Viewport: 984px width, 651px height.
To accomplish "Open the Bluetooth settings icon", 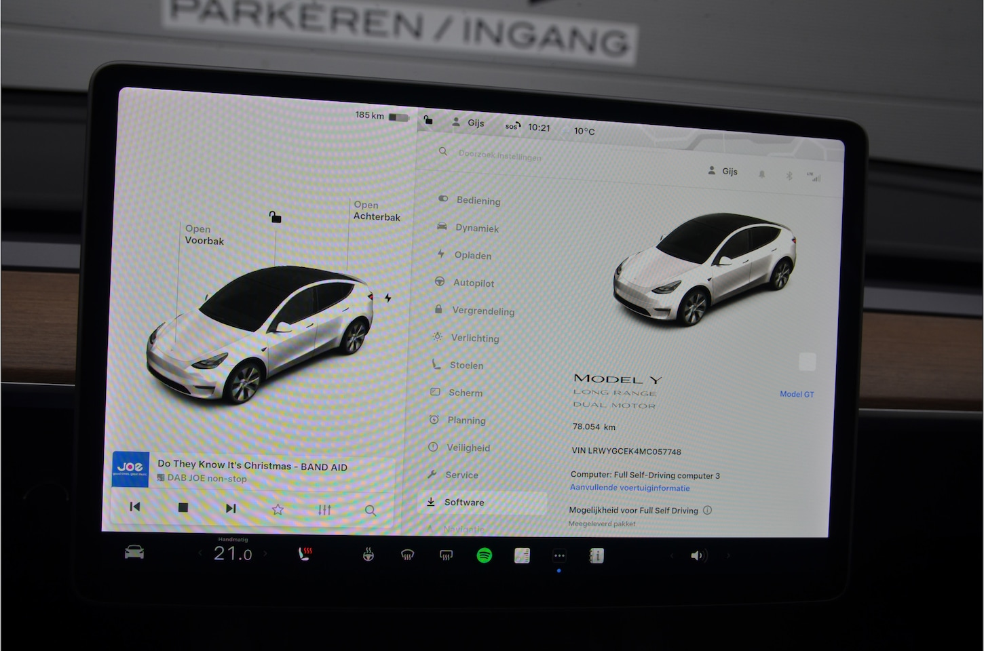I will [x=789, y=176].
